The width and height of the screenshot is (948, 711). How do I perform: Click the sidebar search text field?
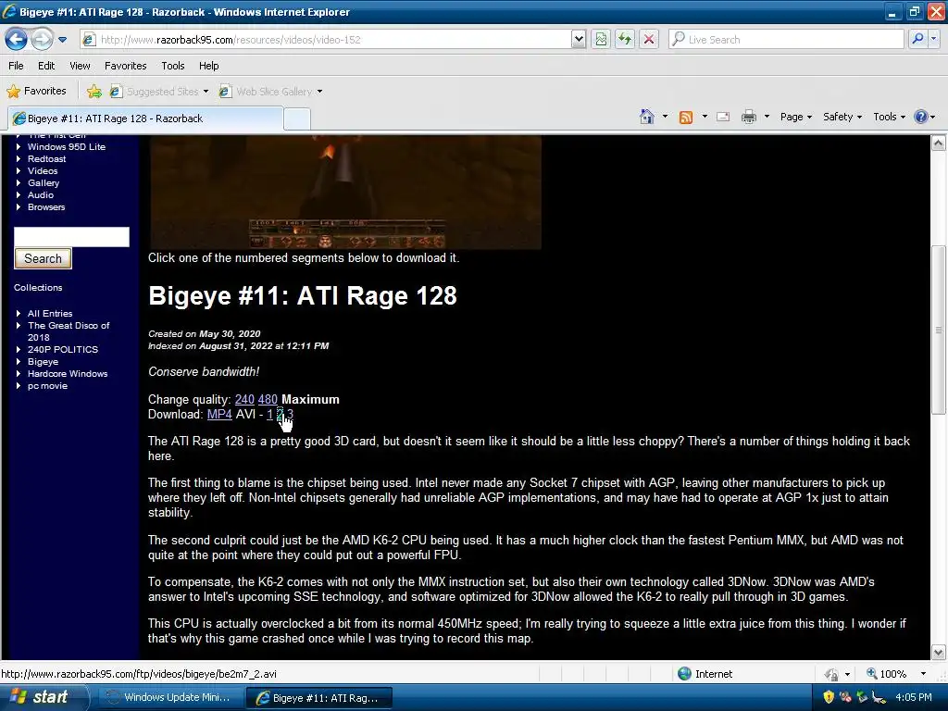71,236
